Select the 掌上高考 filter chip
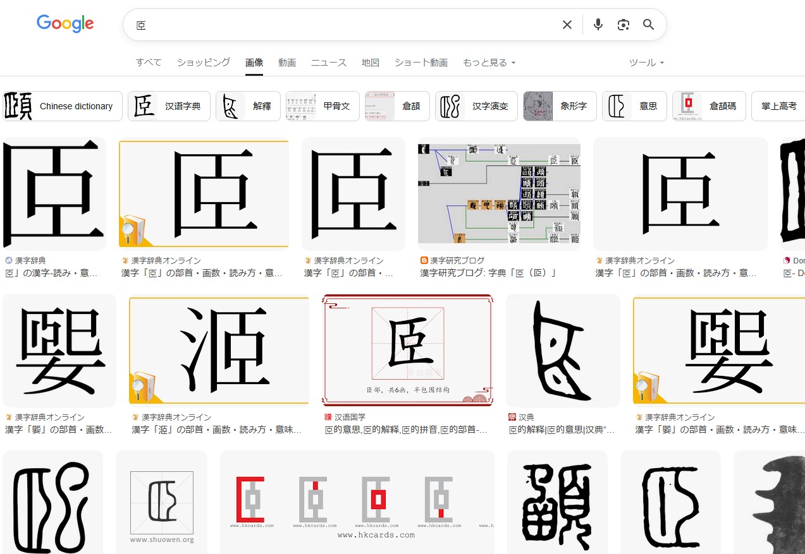This screenshot has height=554, width=805. 778,106
